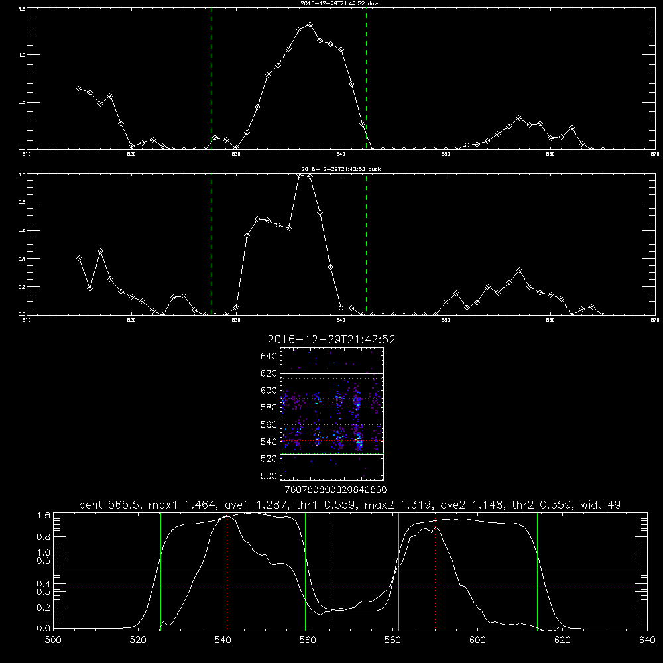Select the 2016-12-29T21:42:52 title above the image

tap(331, 339)
